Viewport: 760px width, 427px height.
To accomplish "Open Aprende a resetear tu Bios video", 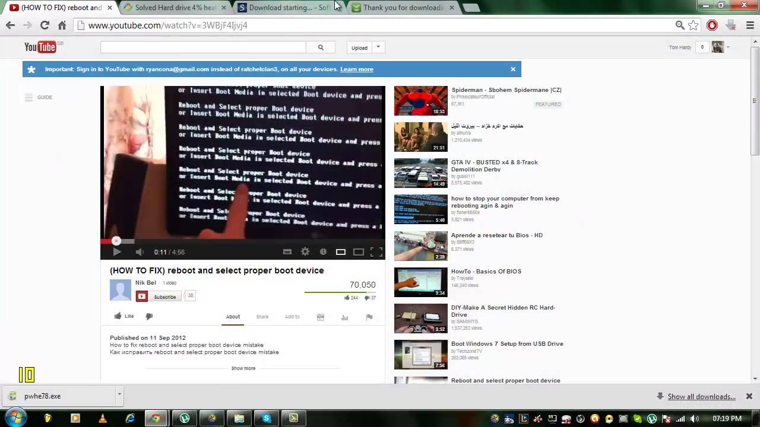I will click(497, 235).
